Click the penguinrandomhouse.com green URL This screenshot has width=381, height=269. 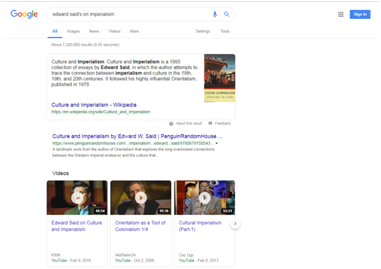(133, 143)
